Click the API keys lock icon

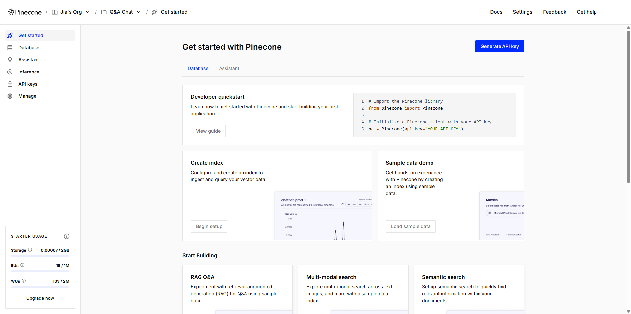coord(10,84)
